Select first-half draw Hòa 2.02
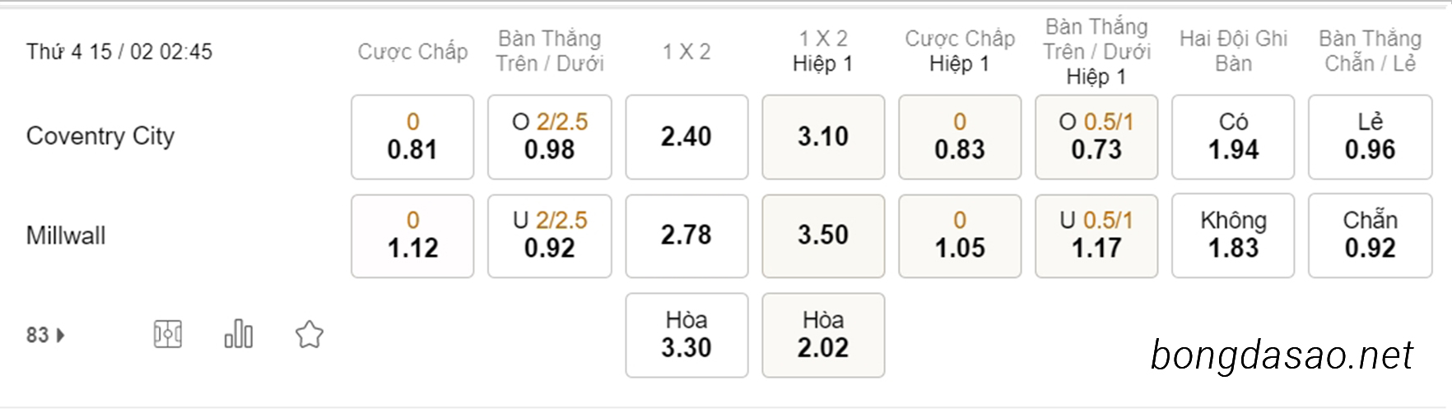 pos(823,335)
